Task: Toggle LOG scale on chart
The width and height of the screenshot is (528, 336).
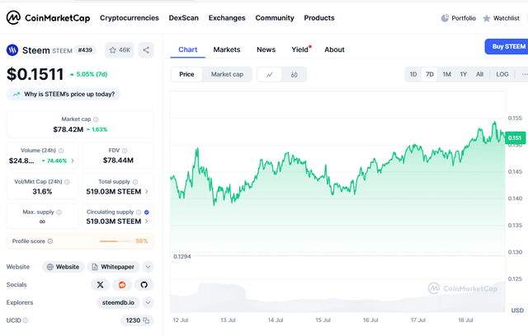Action: (x=502, y=74)
